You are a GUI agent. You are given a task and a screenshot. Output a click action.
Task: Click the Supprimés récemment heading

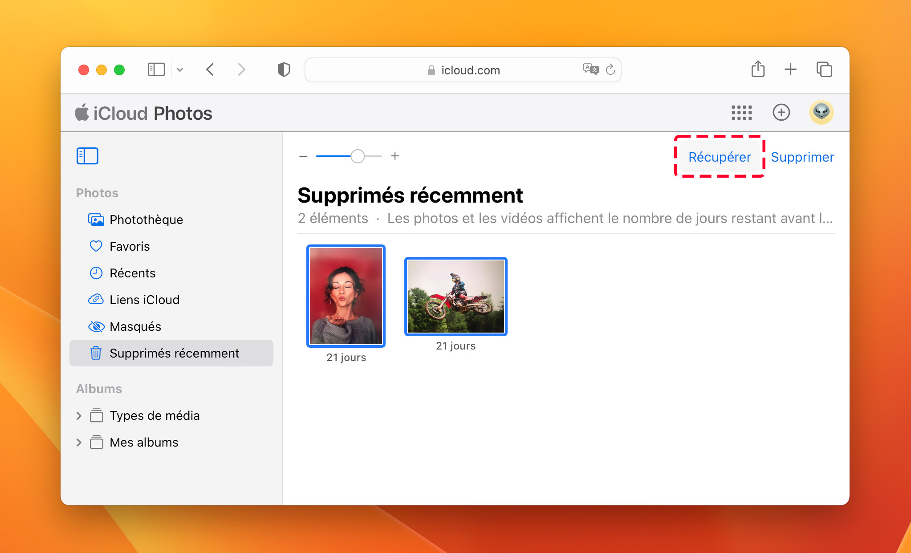[410, 195]
